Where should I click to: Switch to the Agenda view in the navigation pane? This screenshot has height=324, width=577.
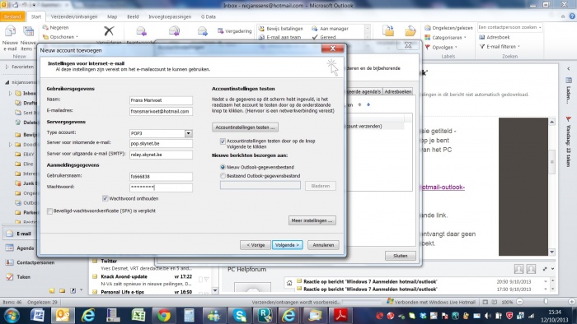[21, 248]
